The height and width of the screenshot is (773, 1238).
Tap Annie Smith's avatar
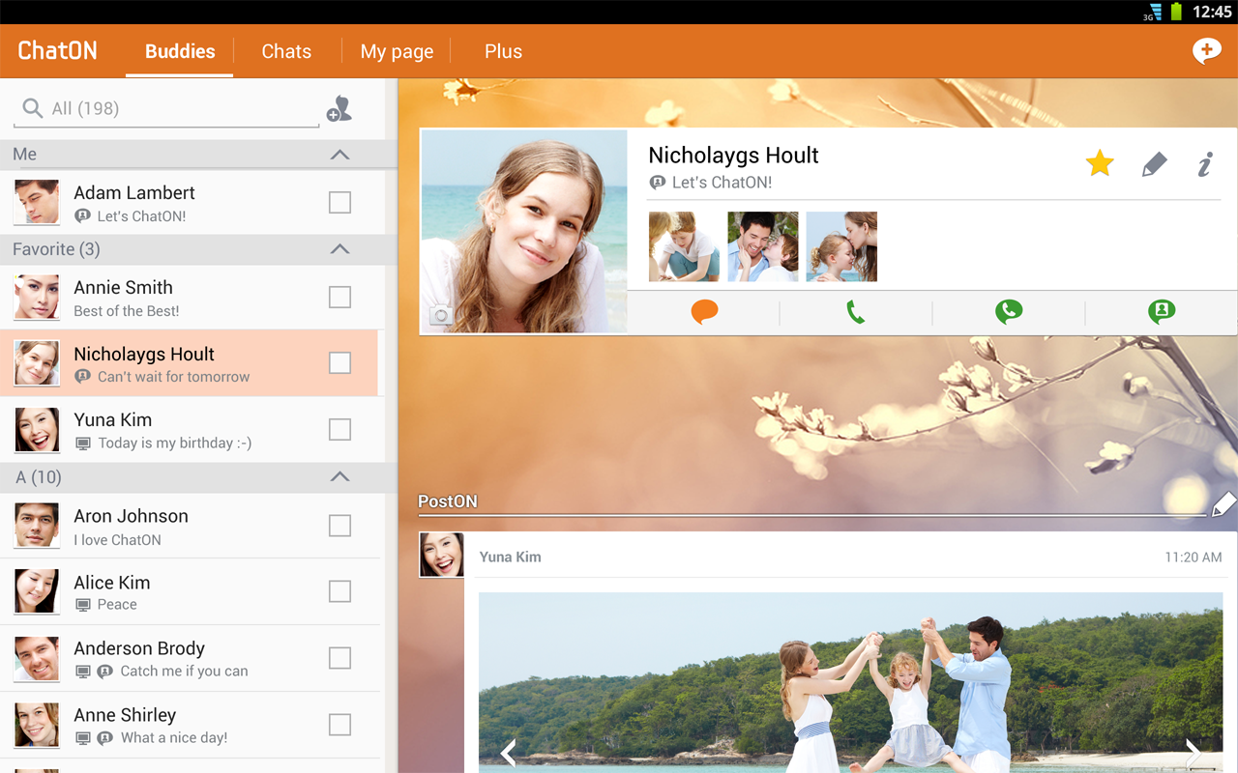[37, 298]
